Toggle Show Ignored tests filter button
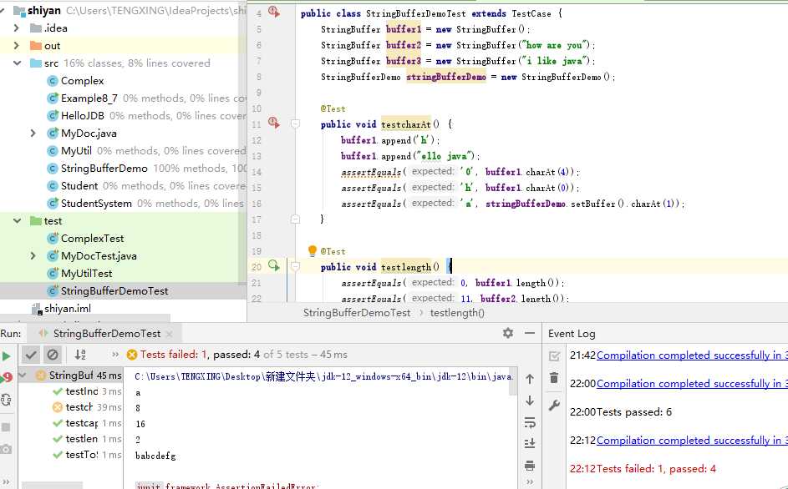 point(53,355)
